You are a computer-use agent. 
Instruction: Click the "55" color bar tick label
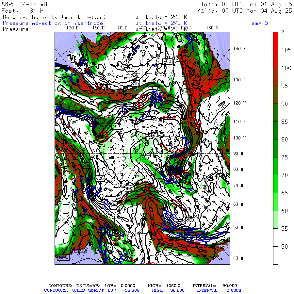(x=285, y=229)
